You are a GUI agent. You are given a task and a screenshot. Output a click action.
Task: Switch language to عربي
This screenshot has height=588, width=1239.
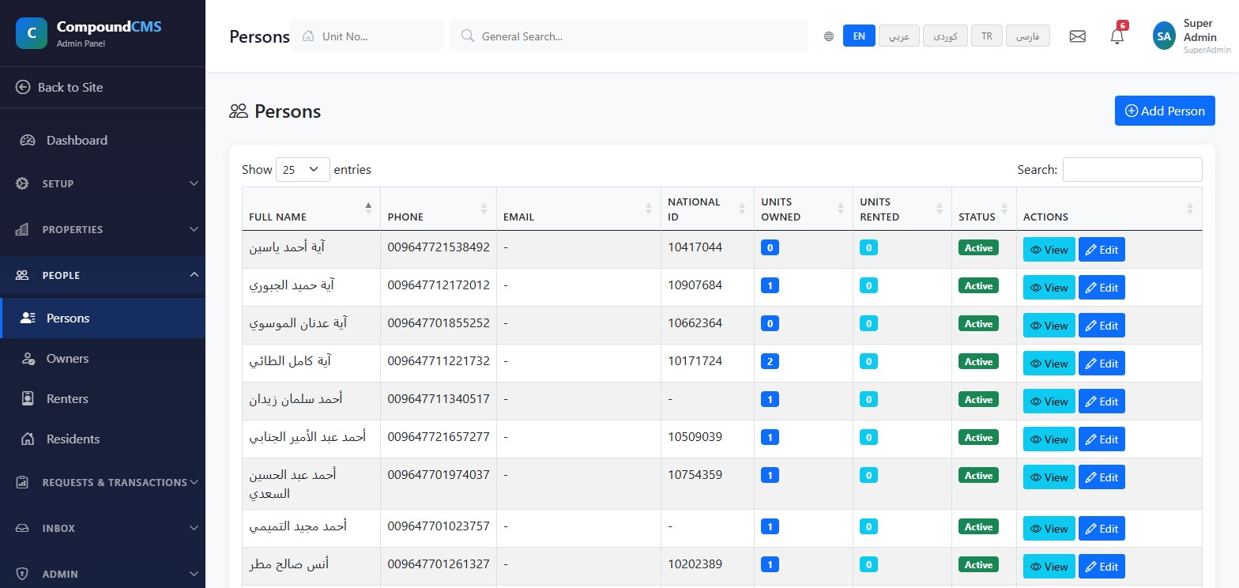click(899, 36)
